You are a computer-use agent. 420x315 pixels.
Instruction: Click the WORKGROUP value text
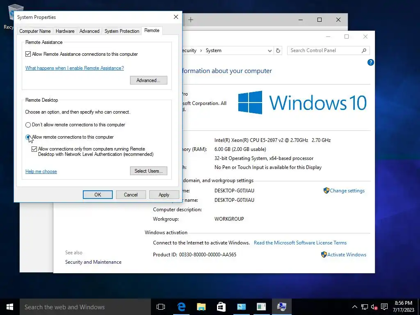(229, 219)
